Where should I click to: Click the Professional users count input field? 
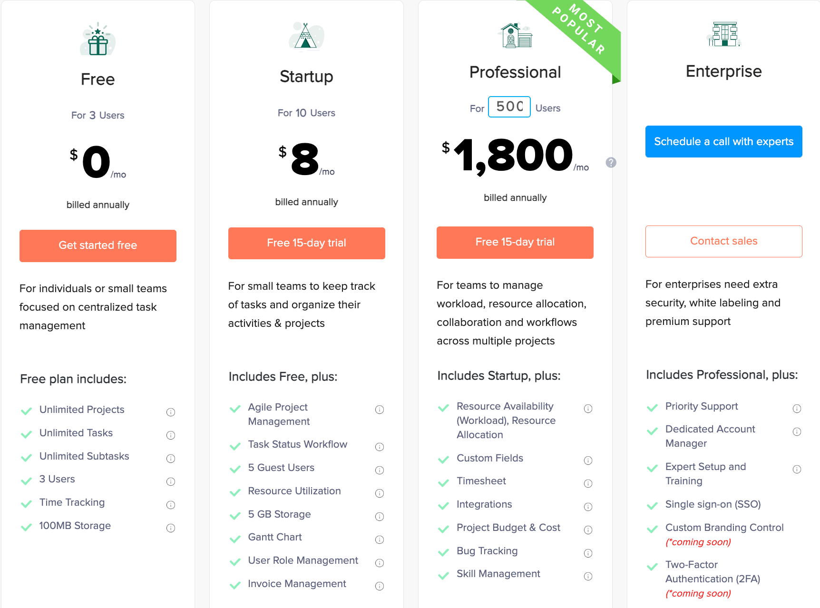pyautogui.click(x=509, y=106)
